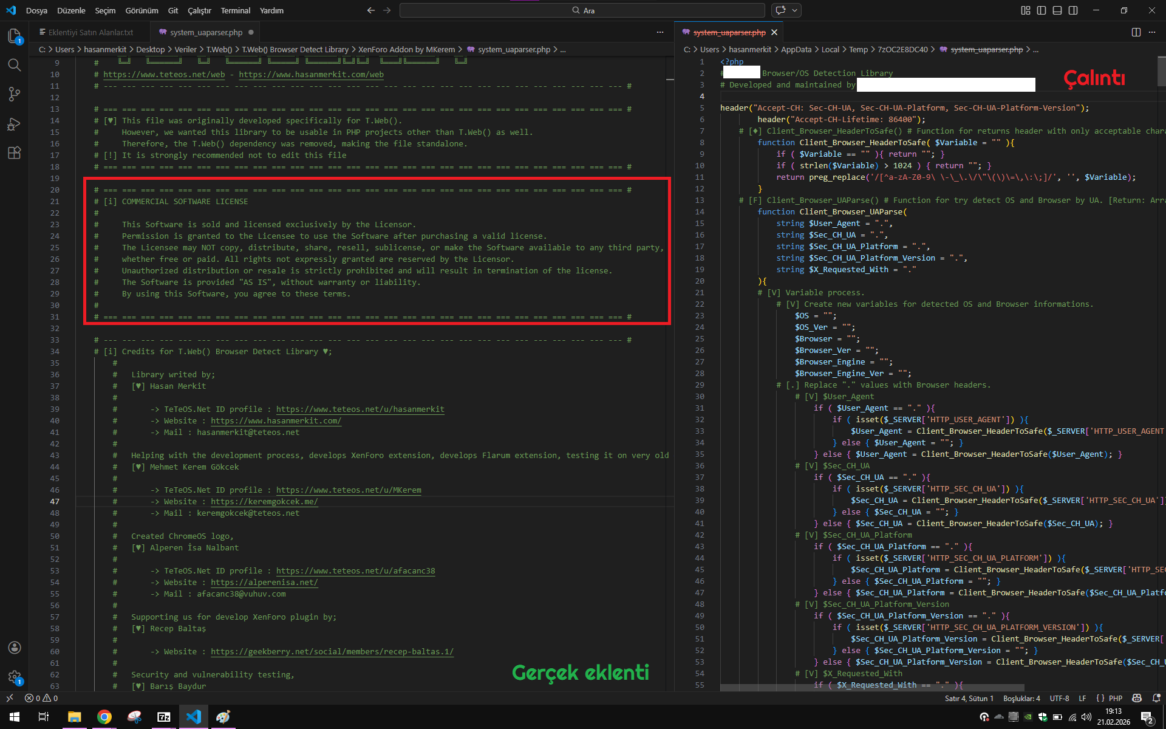The height and width of the screenshot is (729, 1166).
Task: Open notifications bell in status bar
Action: pos(1156,699)
